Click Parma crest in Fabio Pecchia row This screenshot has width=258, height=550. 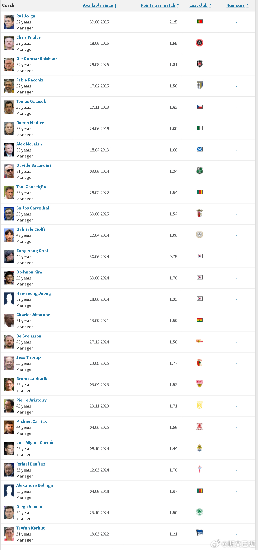coord(199,85)
